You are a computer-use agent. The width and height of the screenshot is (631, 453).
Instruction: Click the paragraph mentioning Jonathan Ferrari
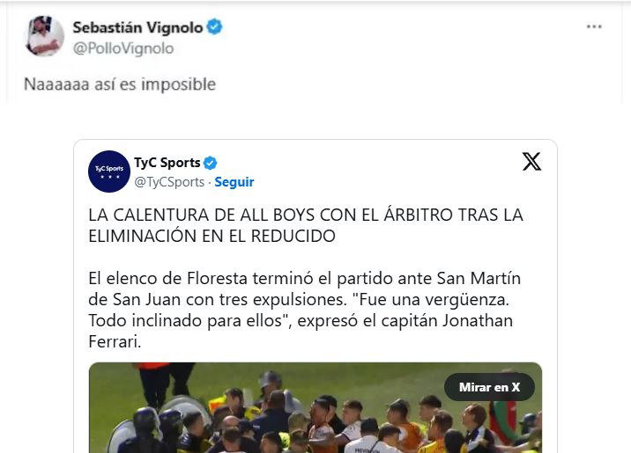coord(305,310)
